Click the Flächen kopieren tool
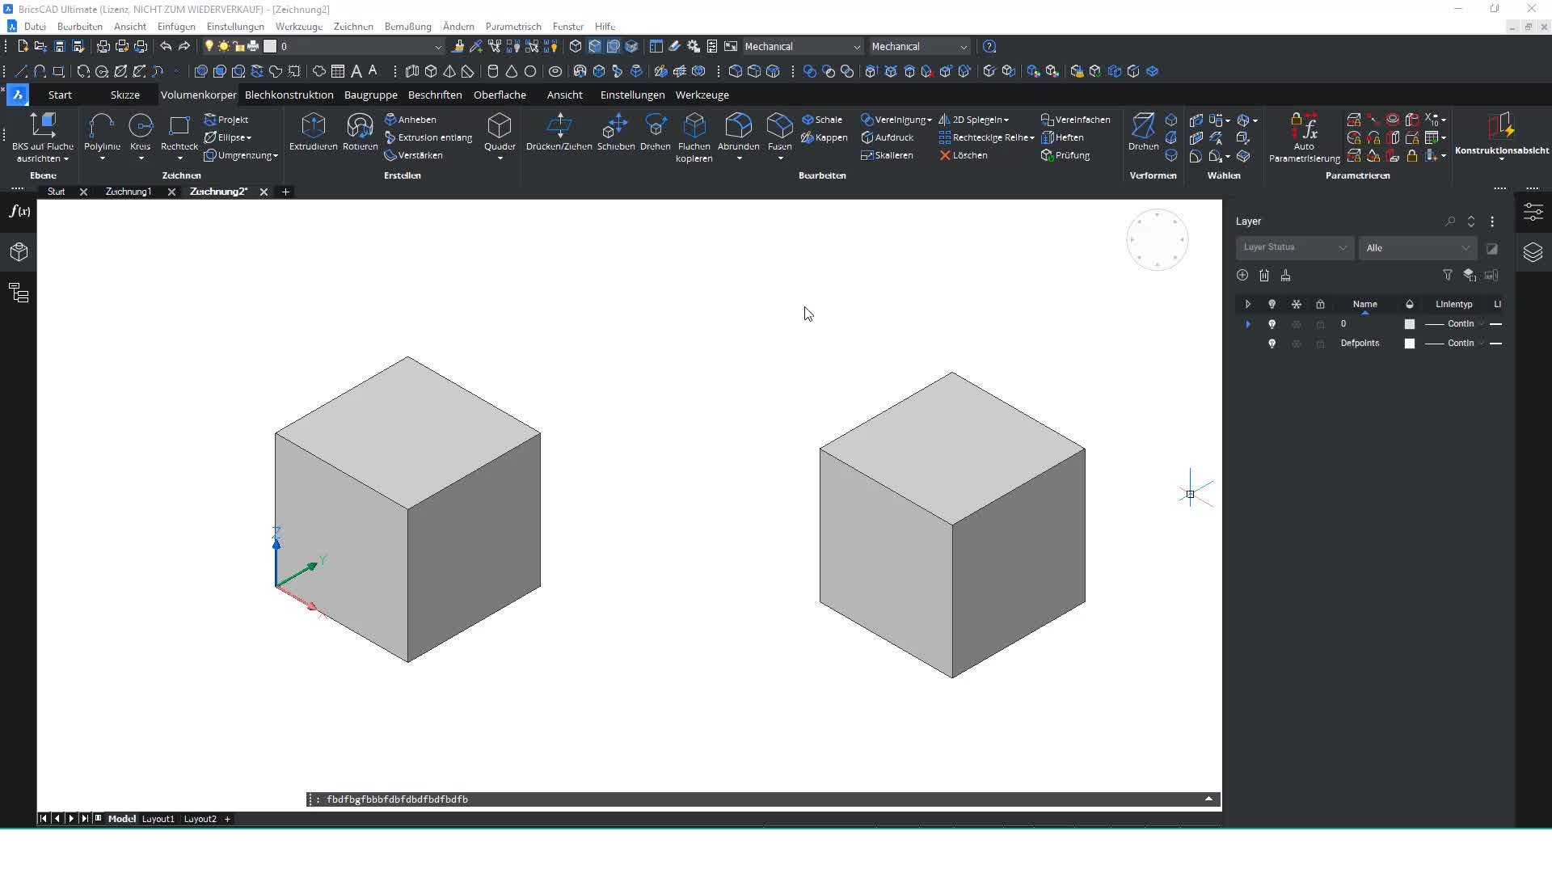The height and width of the screenshot is (873, 1552). pos(694,137)
